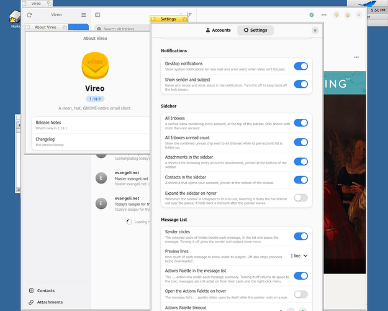Open Release Notes in About Vireo
The image size is (388, 311).
(x=91, y=125)
